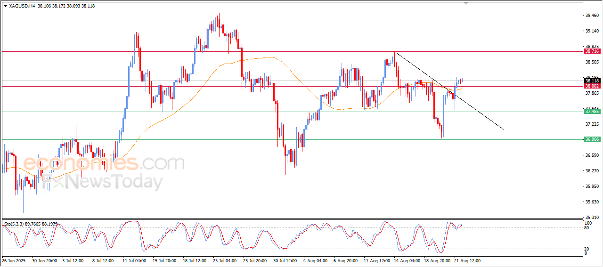Click the 39.460 price axis label
Image resolution: width=603 pixels, height=267 pixels.
point(592,16)
